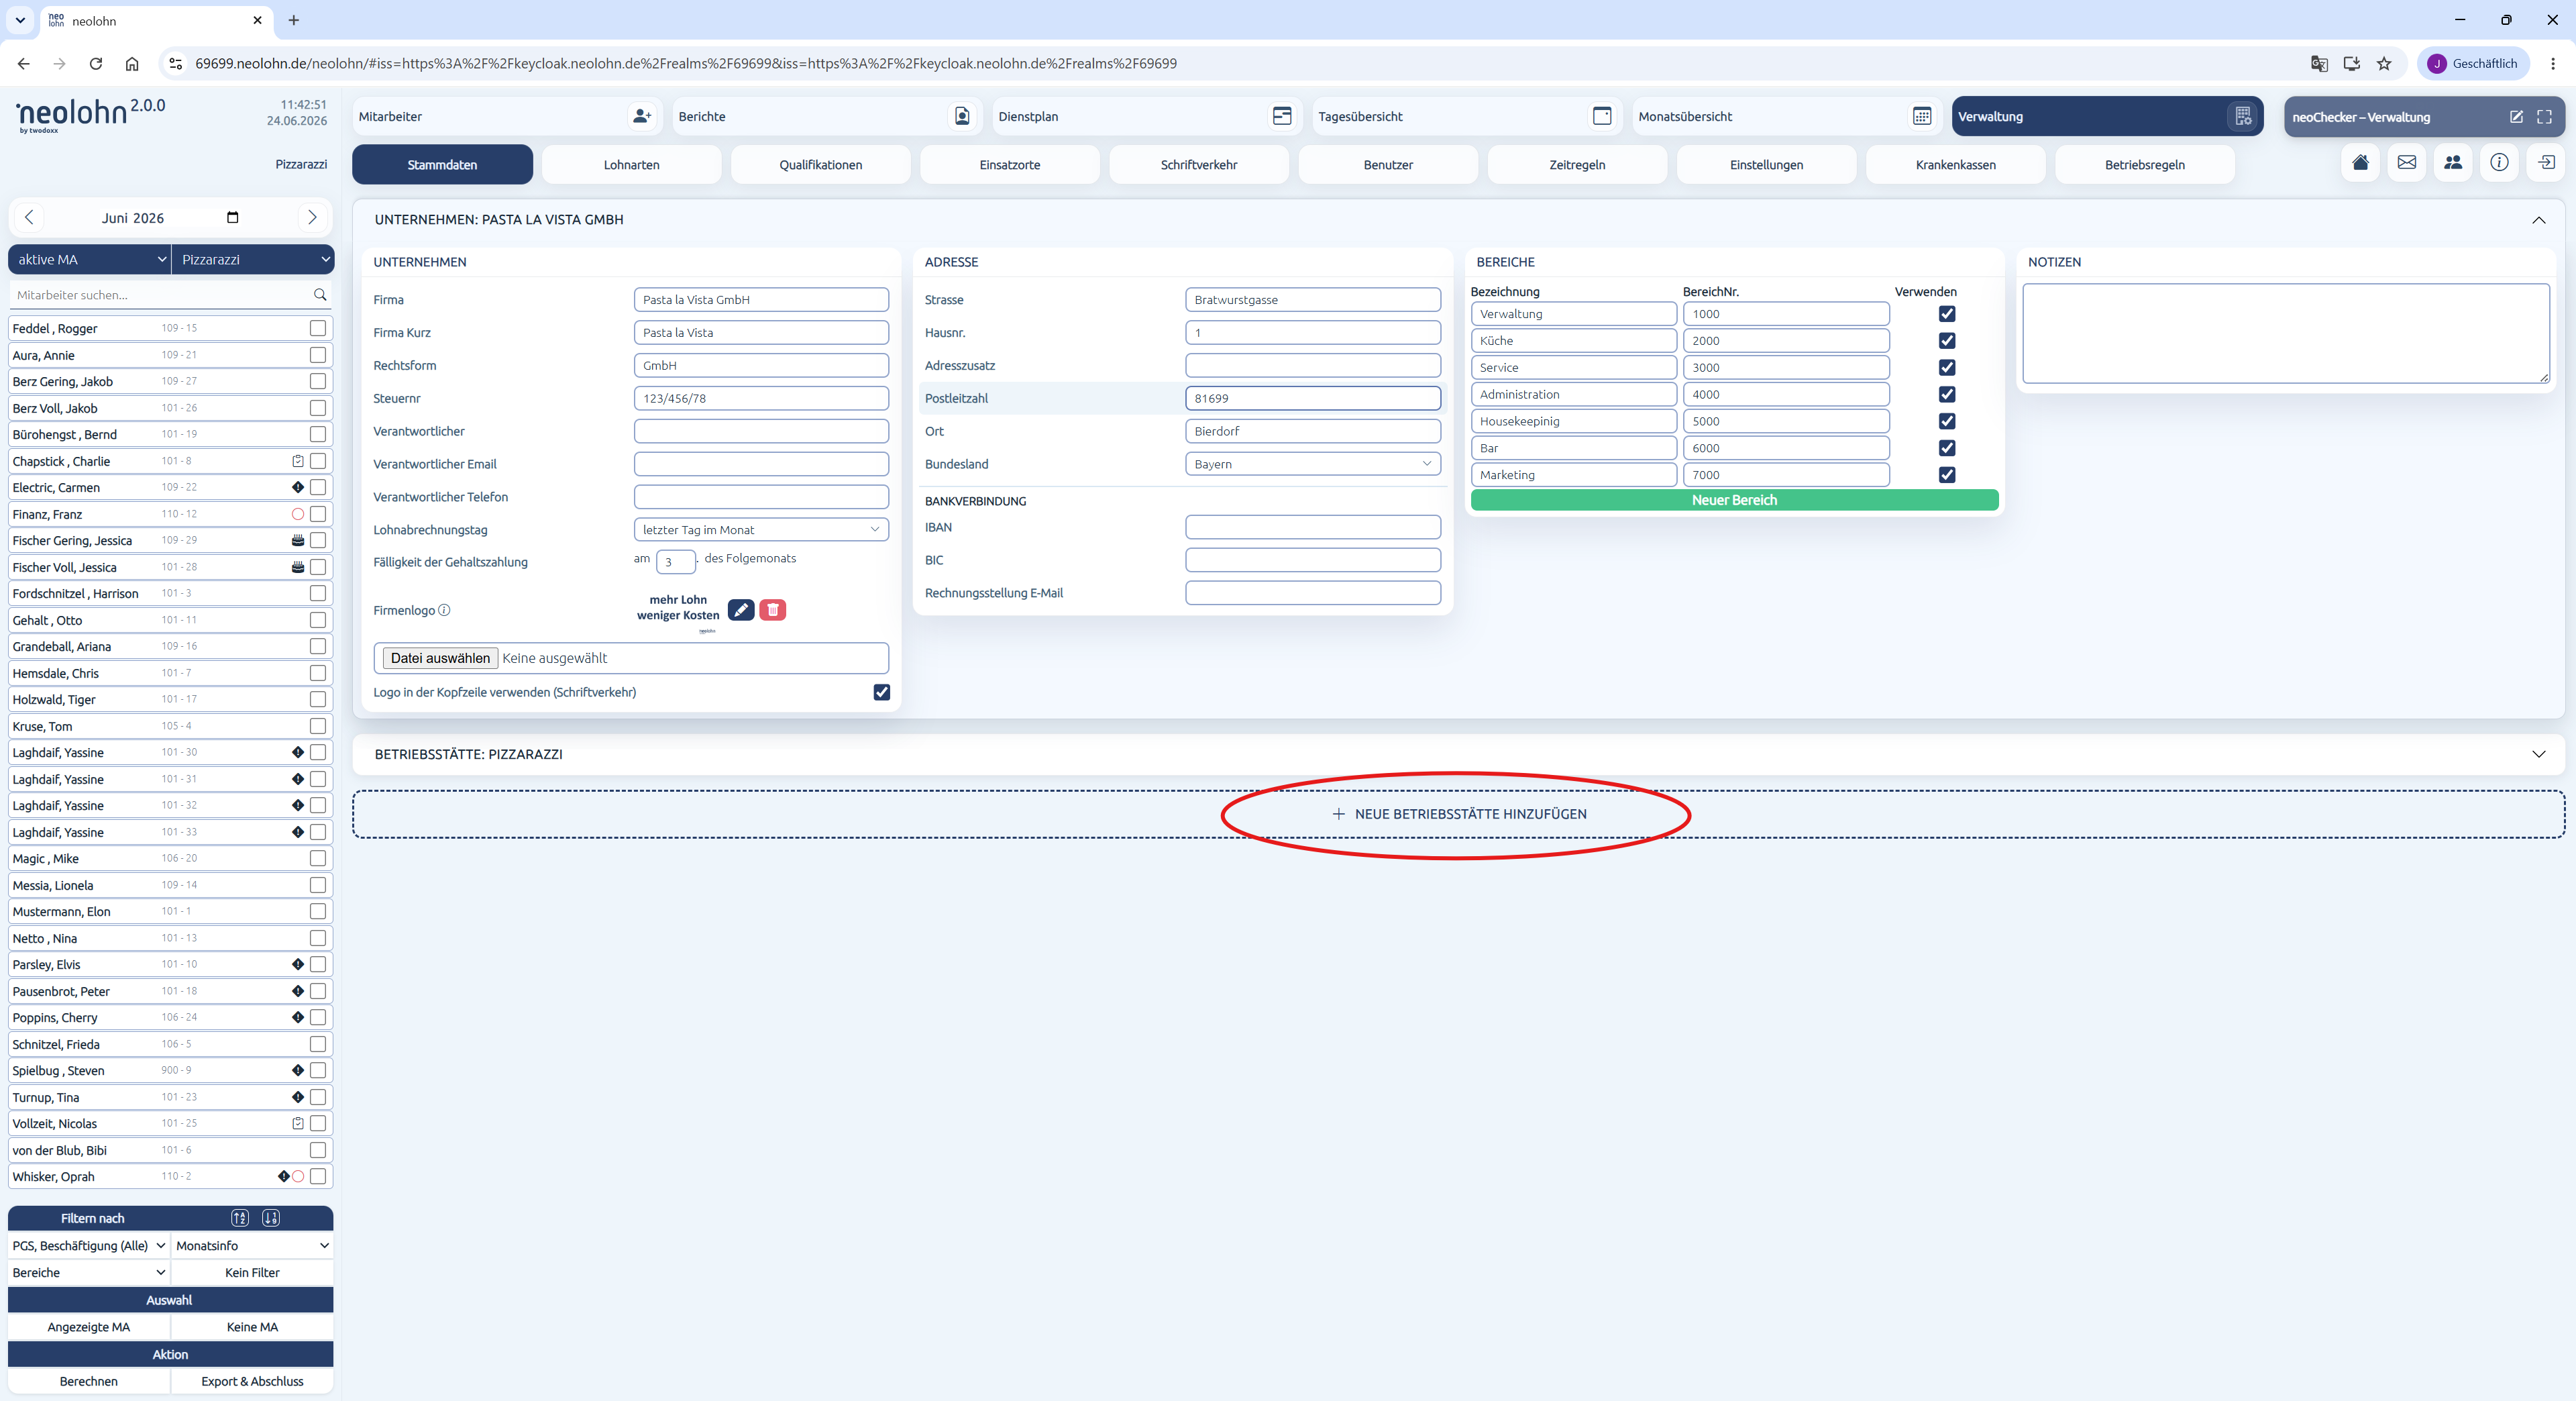Click the IBAN input field
2576x1401 pixels.
1312,527
